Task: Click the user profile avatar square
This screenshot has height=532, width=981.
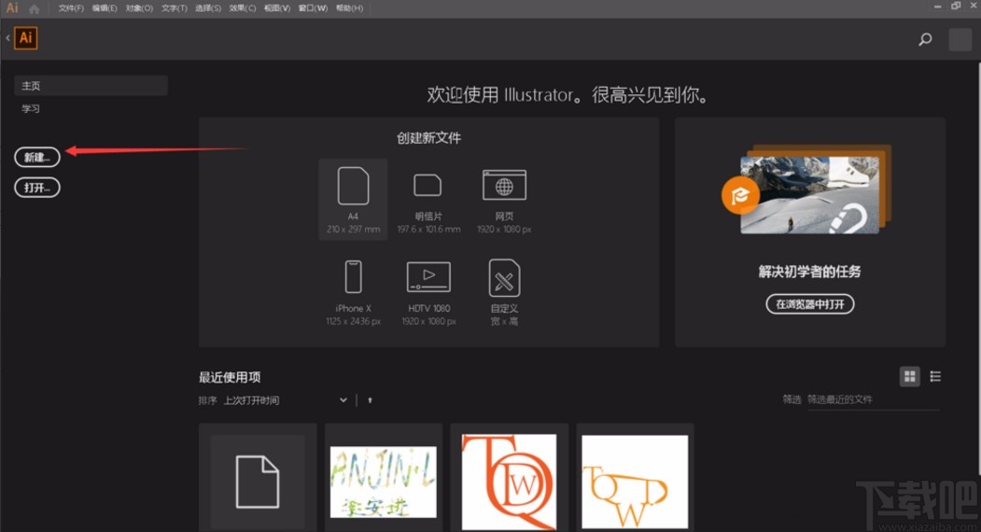Action: 960,39
